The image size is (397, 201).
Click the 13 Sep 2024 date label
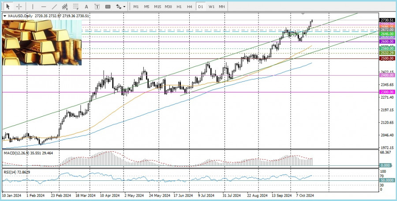282,196
